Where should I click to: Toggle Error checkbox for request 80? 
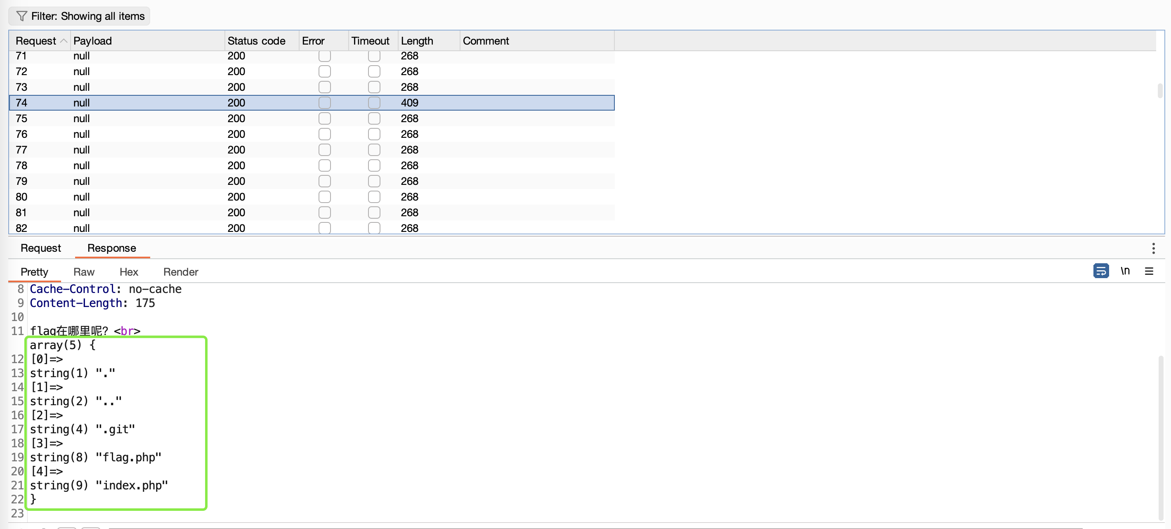(x=325, y=197)
